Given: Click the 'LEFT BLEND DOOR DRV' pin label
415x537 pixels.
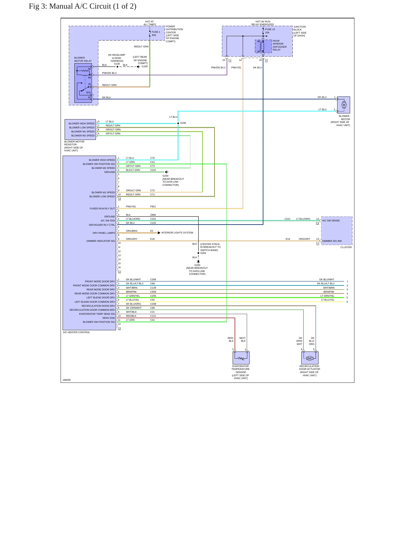Looking at the screenshot, I should coord(101,298).
